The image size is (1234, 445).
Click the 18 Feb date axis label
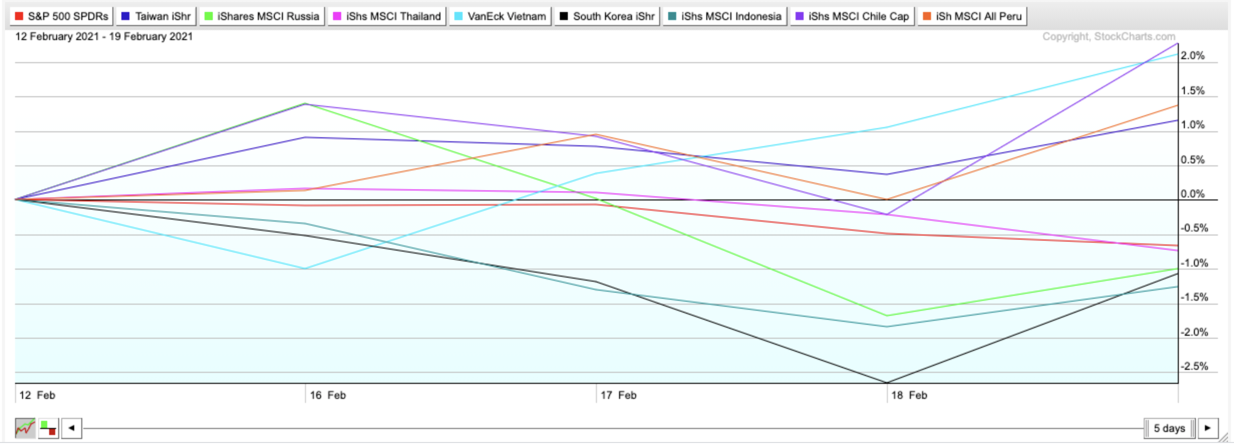pyautogui.click(x=909, y=395)
